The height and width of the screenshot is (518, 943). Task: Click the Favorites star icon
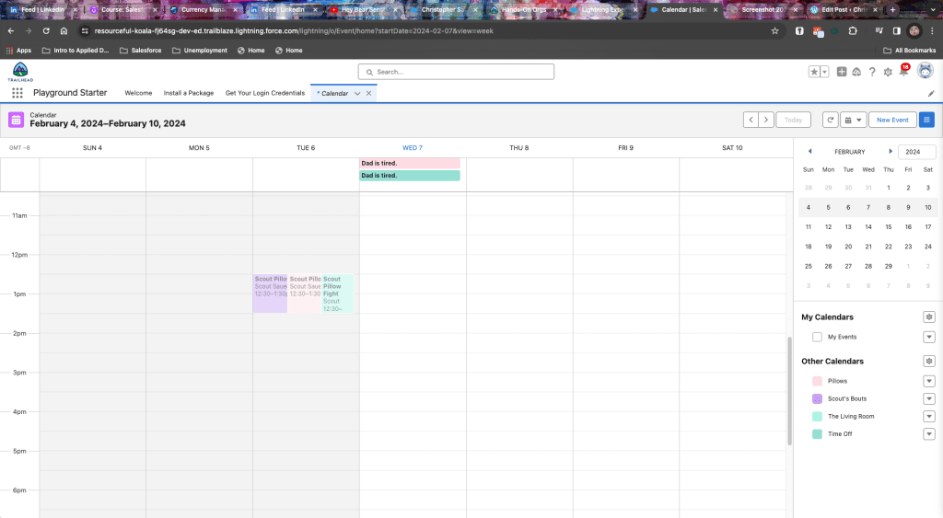tap(814, 72)
